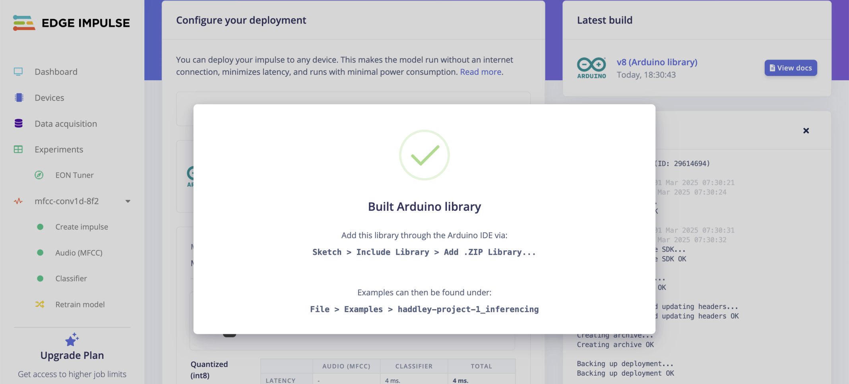Click the Devices chip icon
849x384 pixels.
tap(19, 97)
